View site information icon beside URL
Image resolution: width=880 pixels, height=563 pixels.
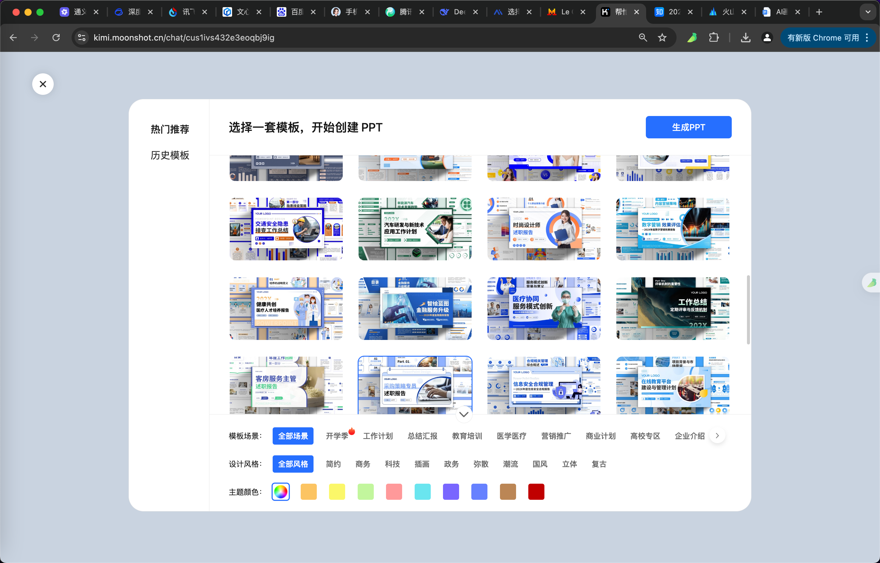pyautogui.click(x=82, y=38)
